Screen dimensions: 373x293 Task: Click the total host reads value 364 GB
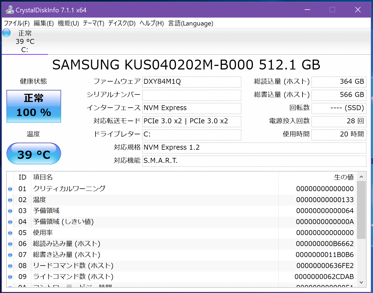point(339,82)
